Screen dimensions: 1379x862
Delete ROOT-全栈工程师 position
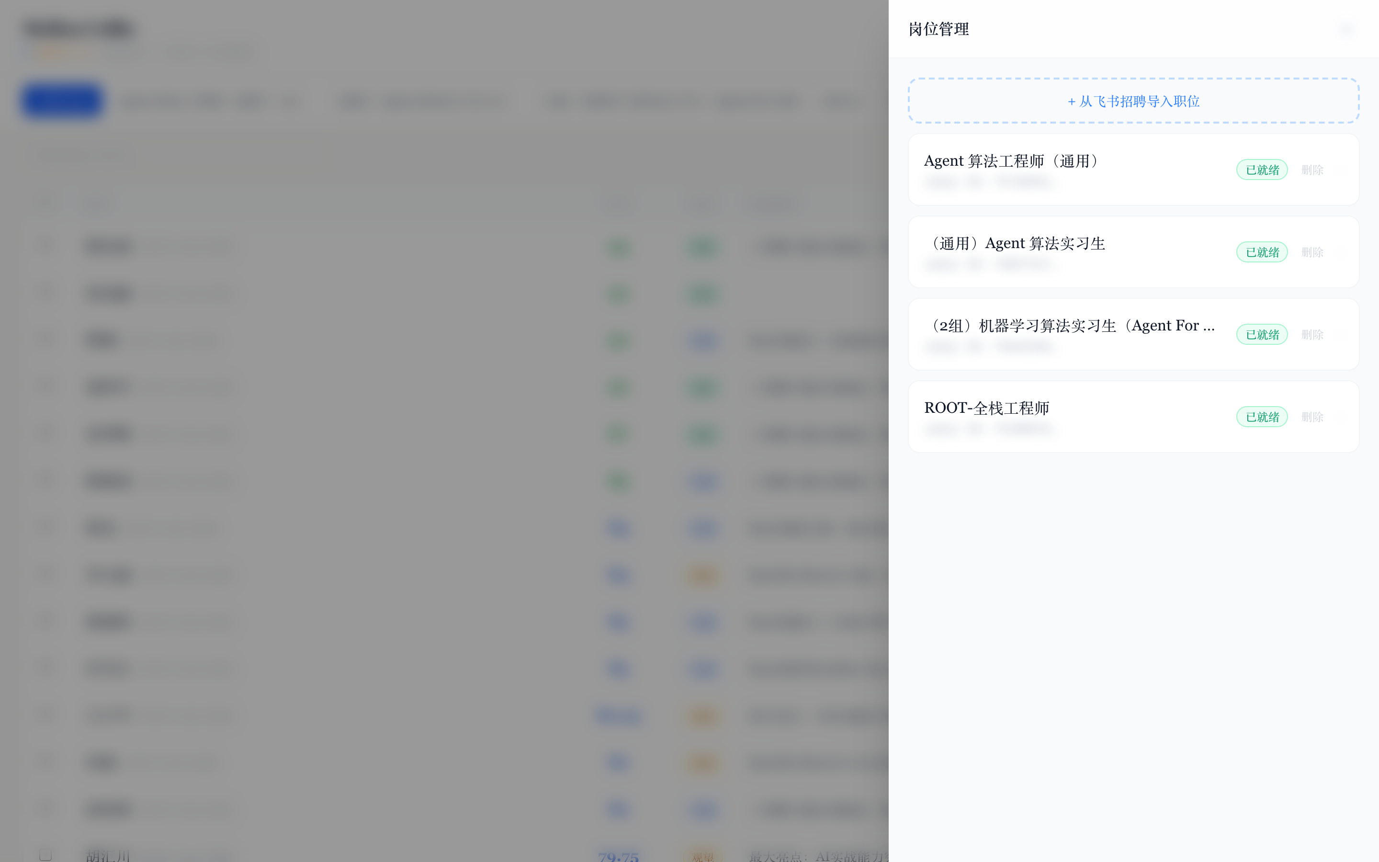[x=1312, y=417]
